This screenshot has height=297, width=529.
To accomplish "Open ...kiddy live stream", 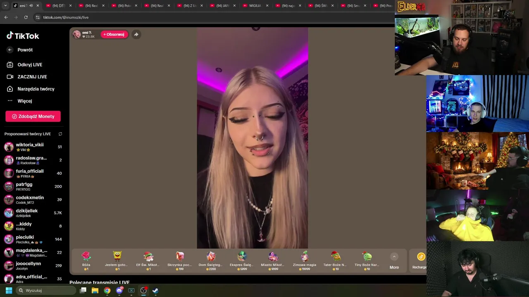I will (33, 226).
